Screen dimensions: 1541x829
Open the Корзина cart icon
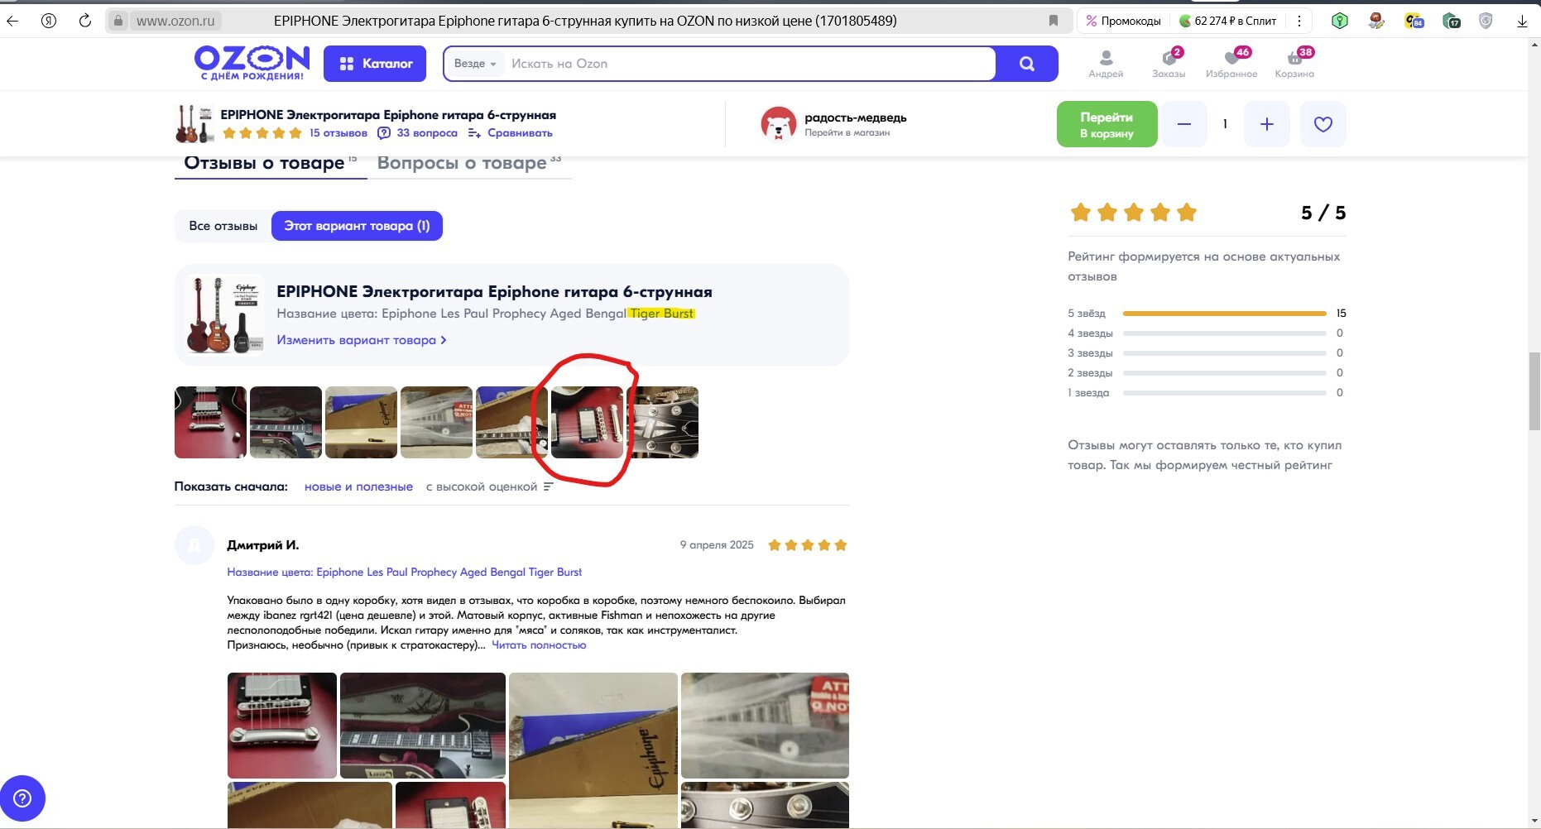[x=1294, y=64]
